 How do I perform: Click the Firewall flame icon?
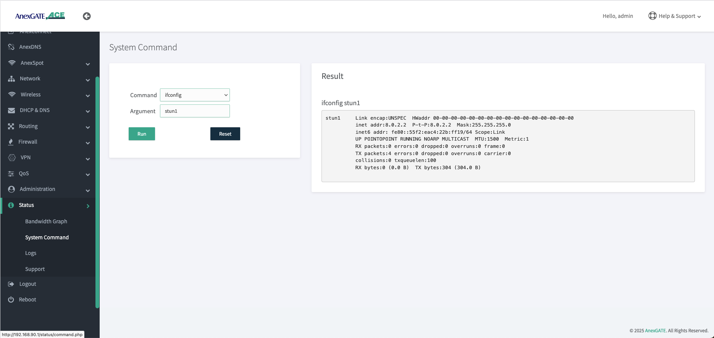[11, 142]
